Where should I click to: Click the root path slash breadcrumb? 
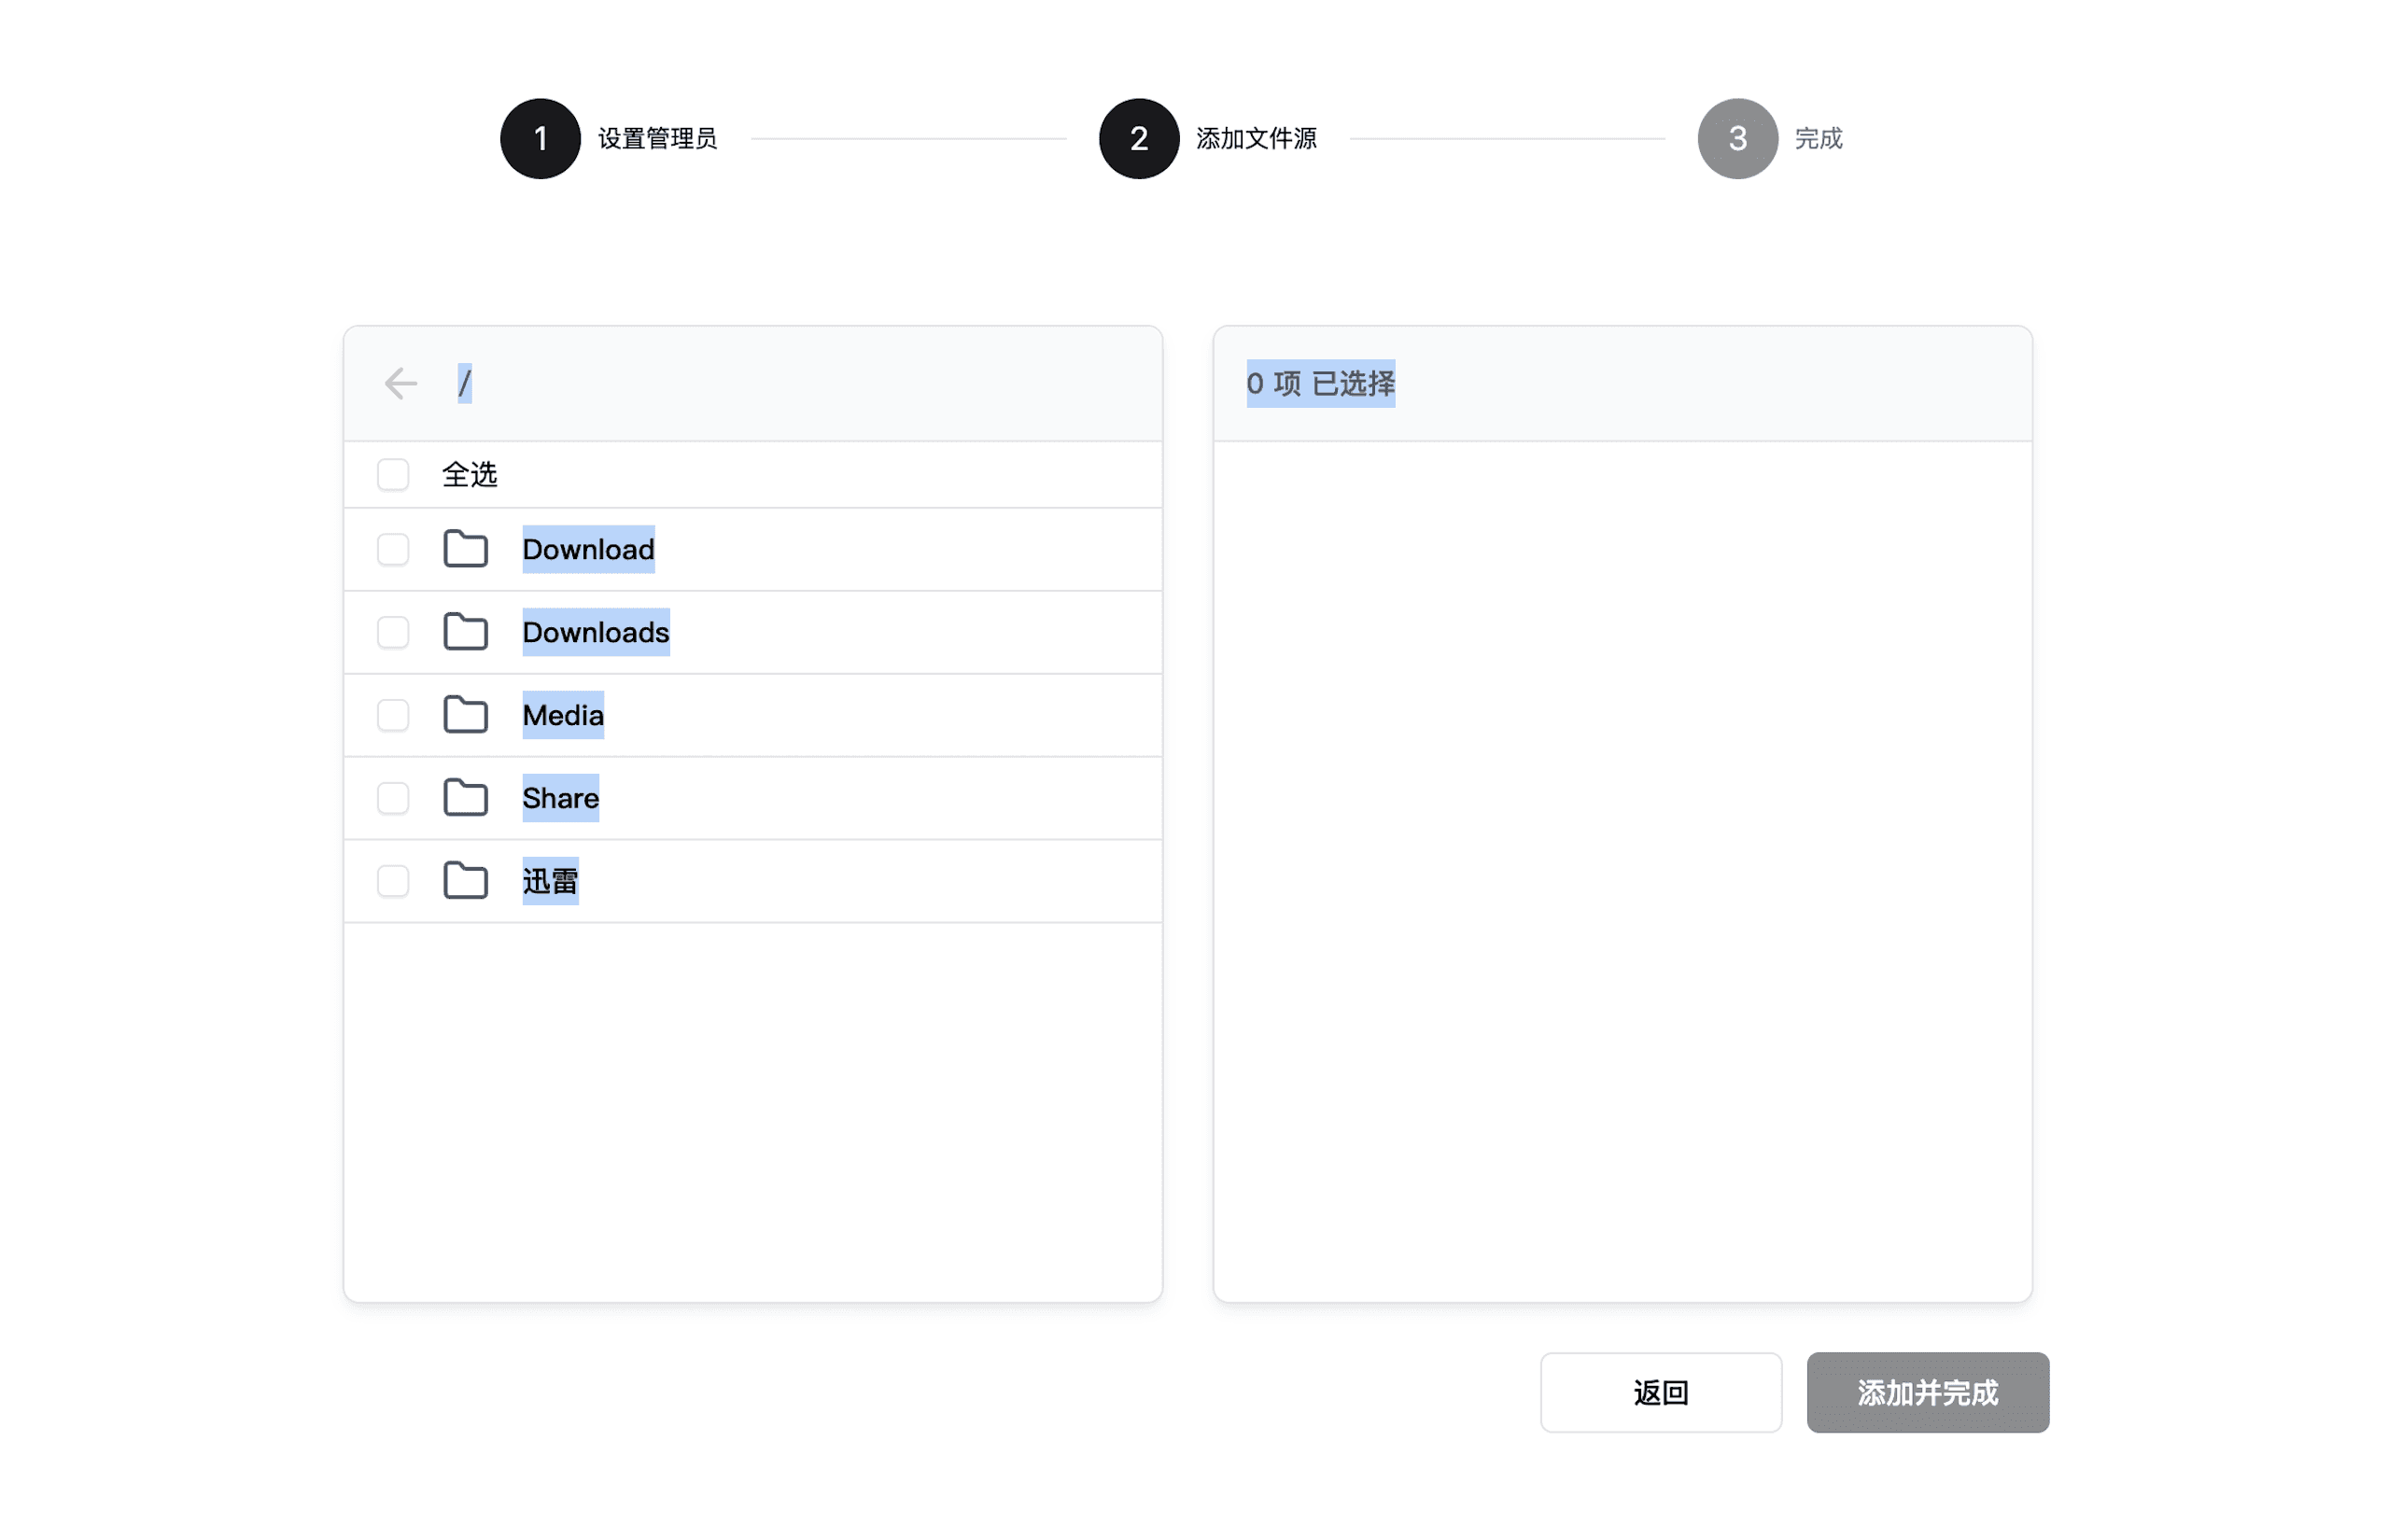[x=464, y=383]
